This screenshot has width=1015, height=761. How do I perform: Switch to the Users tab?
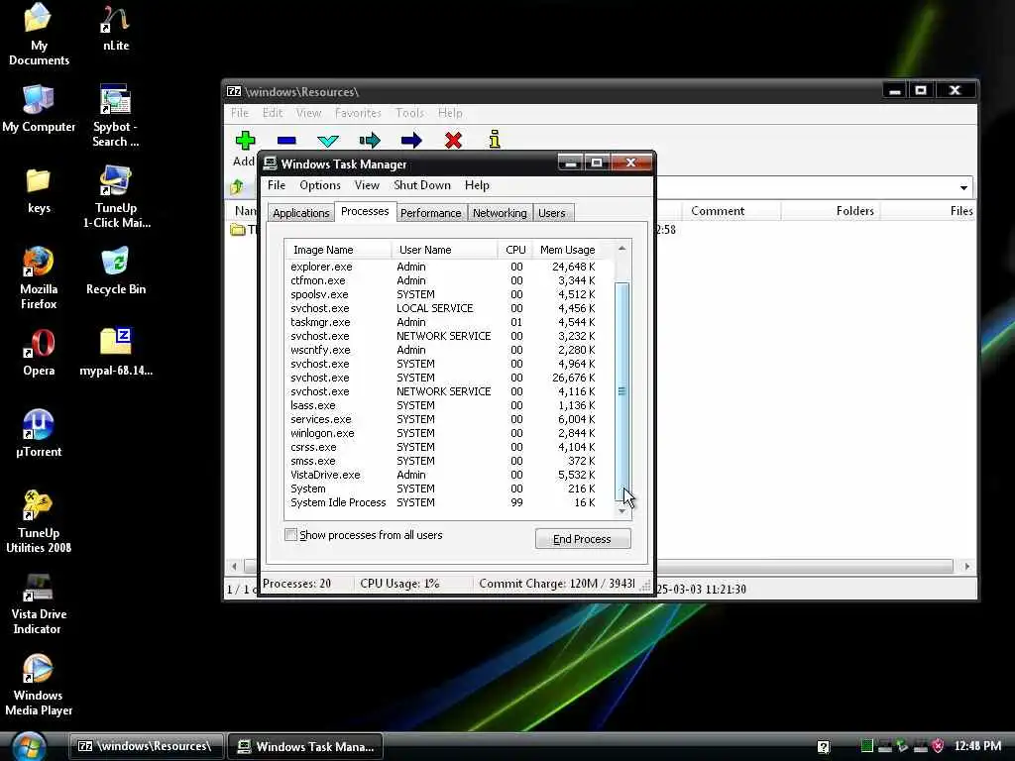551,213
